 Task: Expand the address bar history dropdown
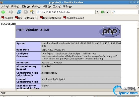tap(97, 12)
